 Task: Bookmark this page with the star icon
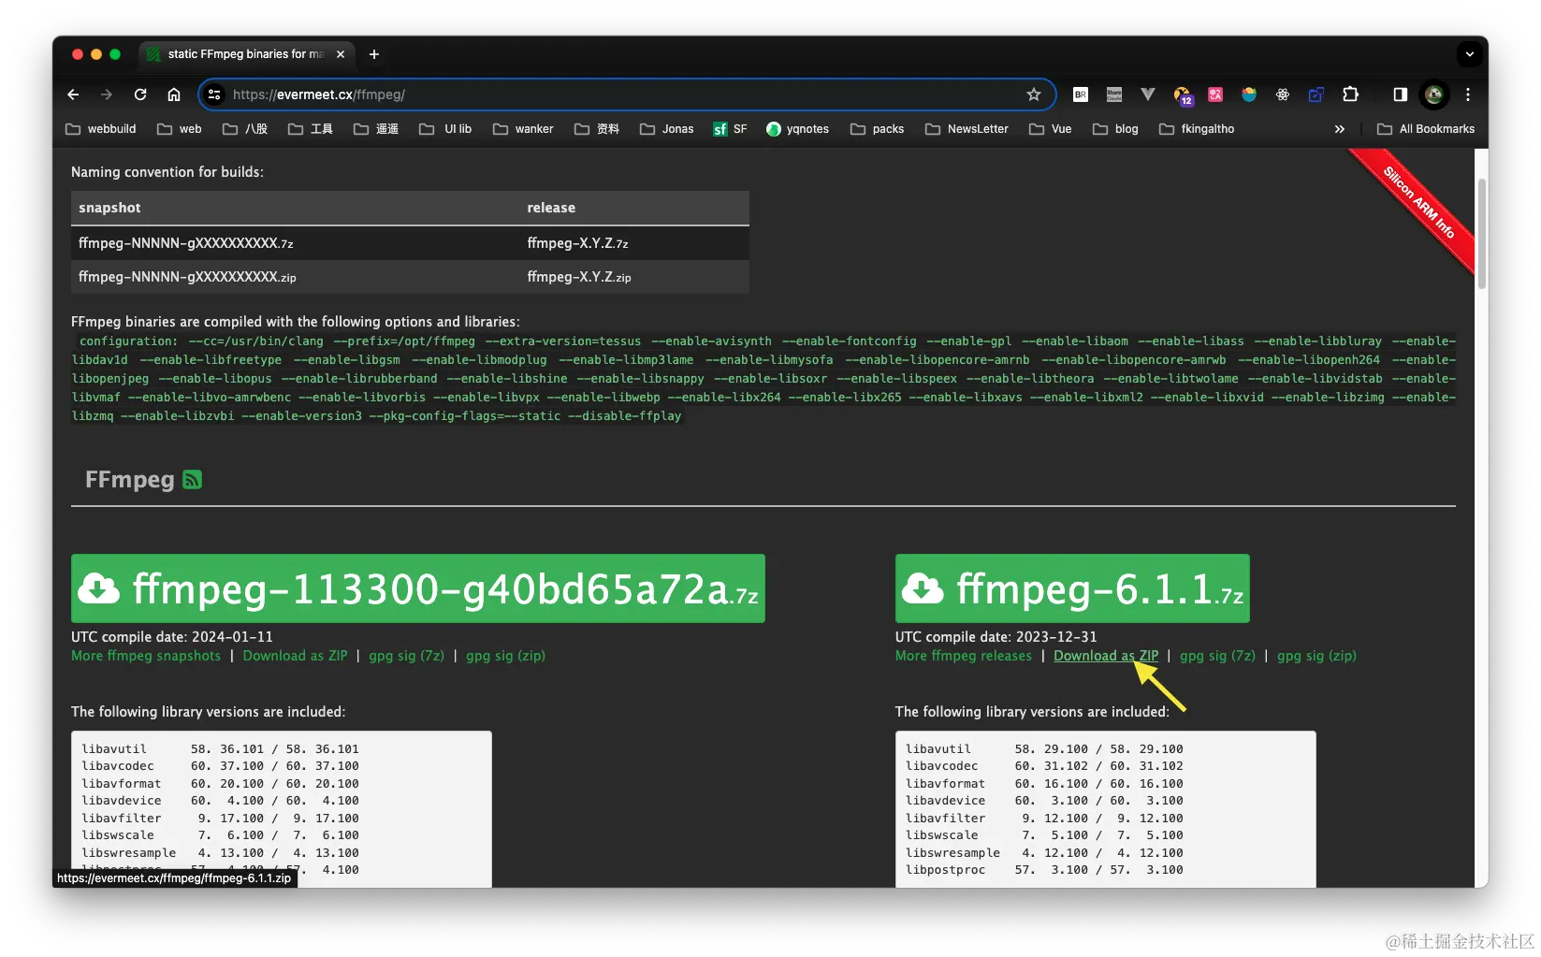1034,94
